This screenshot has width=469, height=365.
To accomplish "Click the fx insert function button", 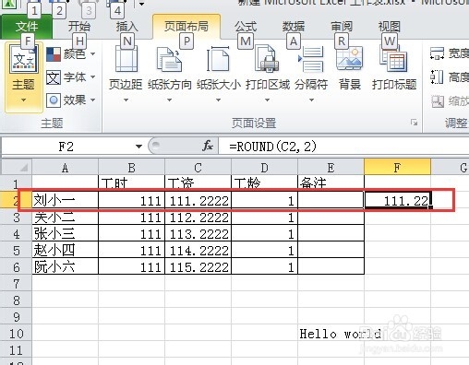I will coord(208,146).
